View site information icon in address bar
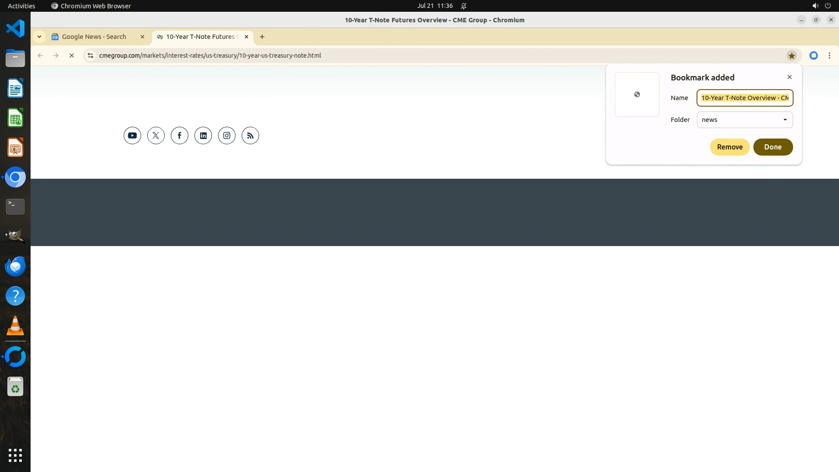This screenshot has width=839, height=472. [x=90, y=56]
